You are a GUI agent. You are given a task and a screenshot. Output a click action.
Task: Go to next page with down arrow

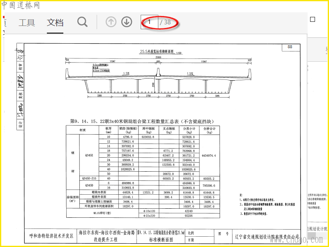127,22
